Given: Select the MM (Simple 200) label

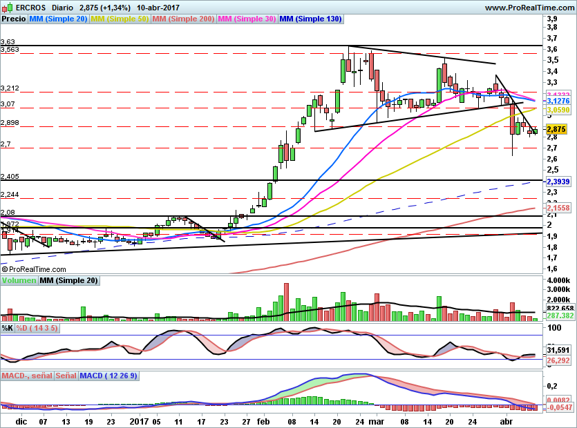Looking at the screenshot, I should (183, 19).
